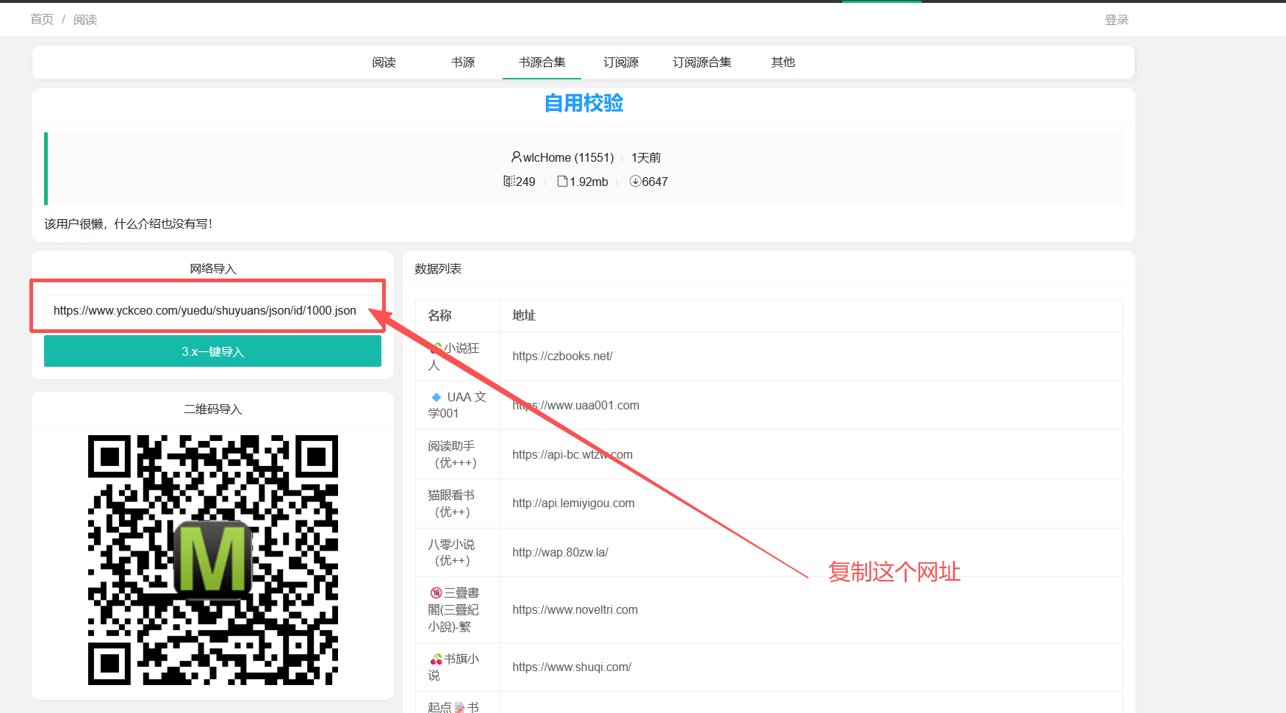This screenshot has height=713, width=1286.
Task: Click the 249 source count
Action: pyautogui.click(x=525, y=182)
